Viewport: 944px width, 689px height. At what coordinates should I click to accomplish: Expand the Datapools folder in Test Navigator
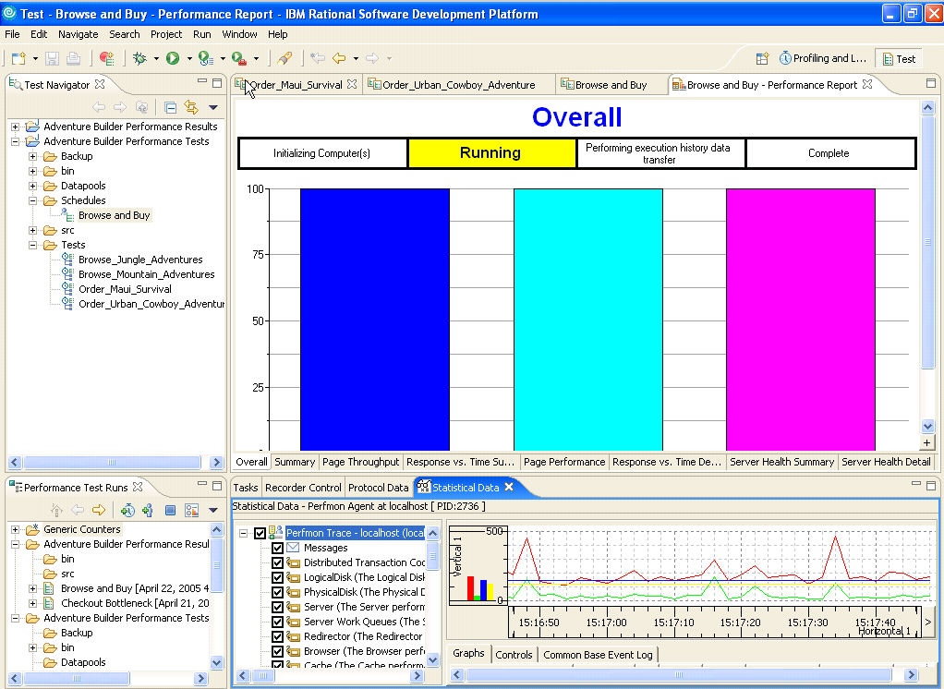pos(33,186)
